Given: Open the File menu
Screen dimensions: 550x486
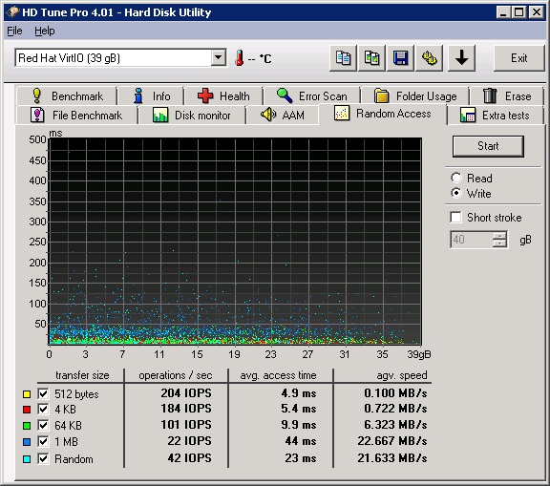Looking at the screenshot, I should [14, 31].
